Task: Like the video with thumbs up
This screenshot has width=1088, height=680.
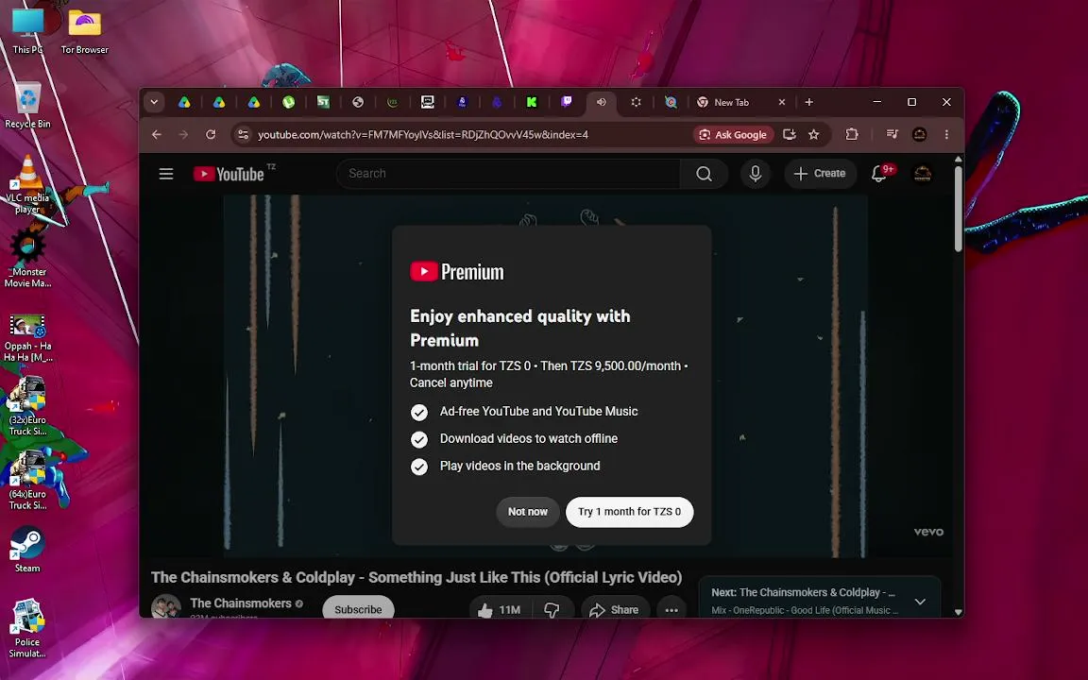Action: [x=500, y=609]
